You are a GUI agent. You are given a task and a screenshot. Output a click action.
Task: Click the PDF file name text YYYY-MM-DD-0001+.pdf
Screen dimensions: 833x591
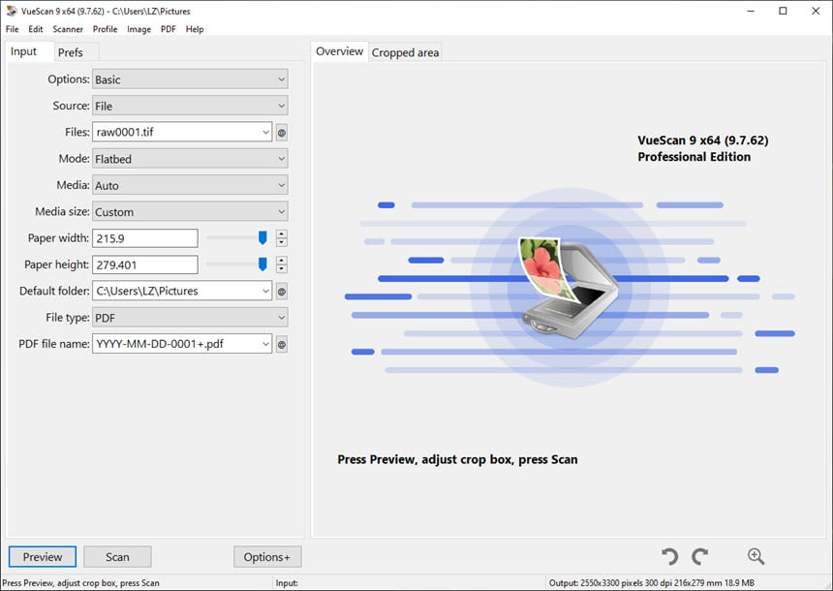click(160, 344)
